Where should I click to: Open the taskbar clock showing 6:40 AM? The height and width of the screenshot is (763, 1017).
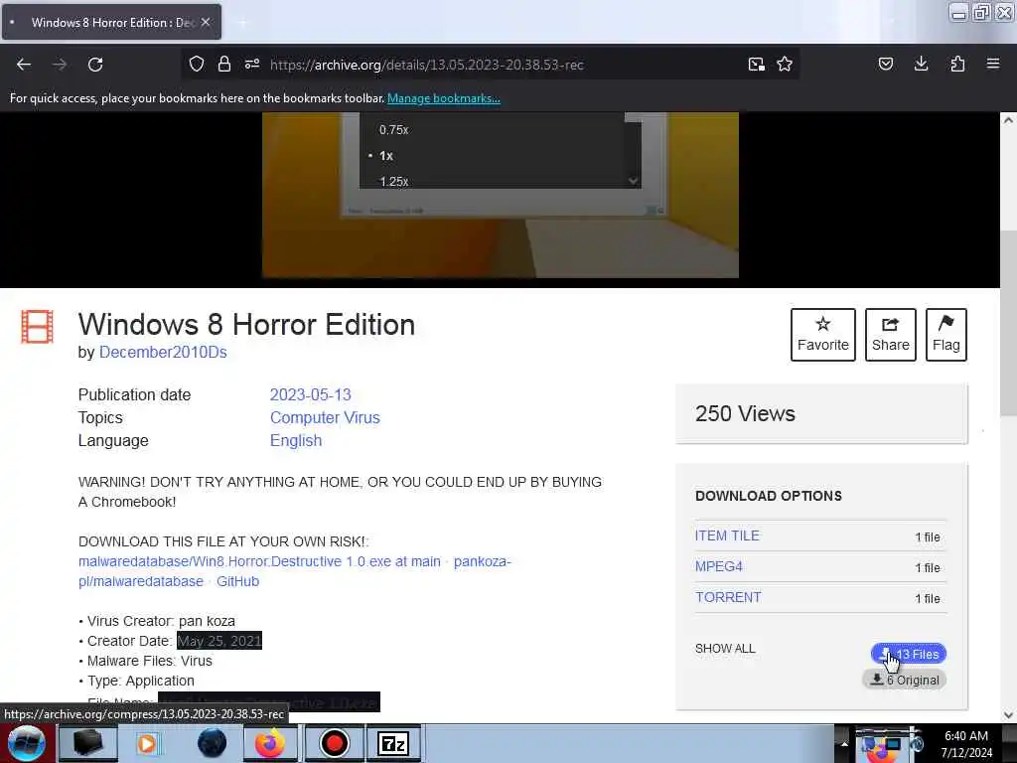point(966,744)
